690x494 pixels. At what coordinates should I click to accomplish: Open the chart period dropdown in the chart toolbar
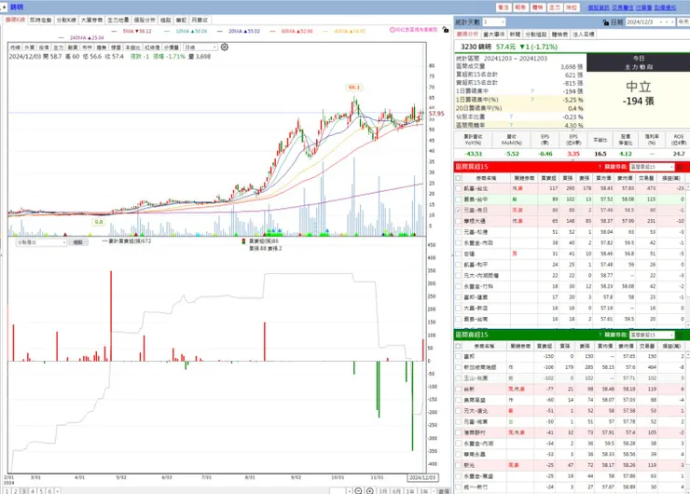[200, 47]
